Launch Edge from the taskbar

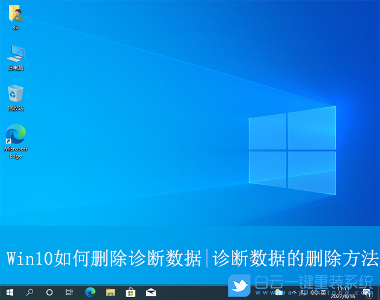(x=90, y=293)
